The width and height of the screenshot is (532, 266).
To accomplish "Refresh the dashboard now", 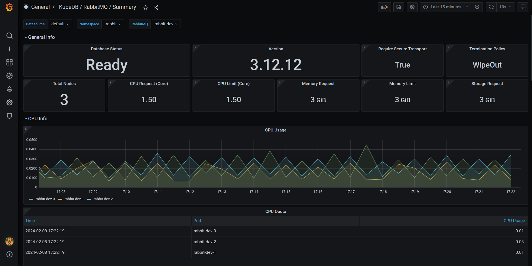I will [491, 7].
